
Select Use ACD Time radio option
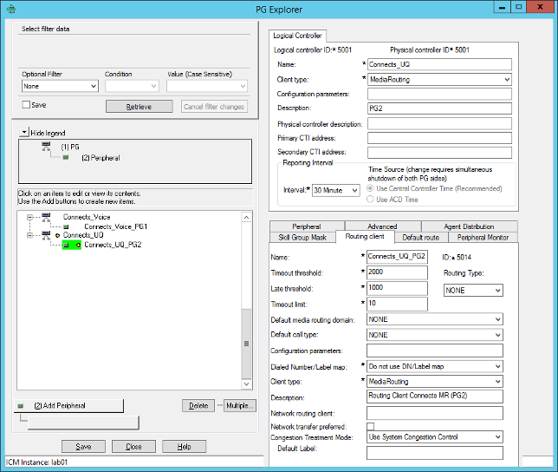pos(370,200)
